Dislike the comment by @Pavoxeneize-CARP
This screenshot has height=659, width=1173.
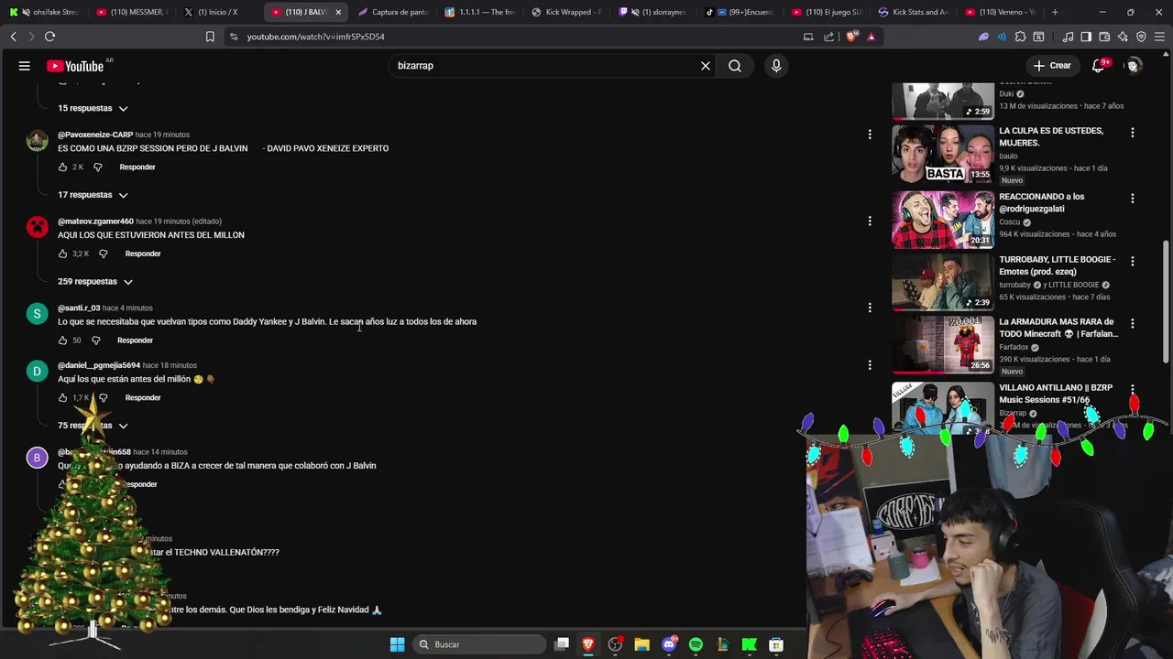pyautogui.click(x=98, y=167)
